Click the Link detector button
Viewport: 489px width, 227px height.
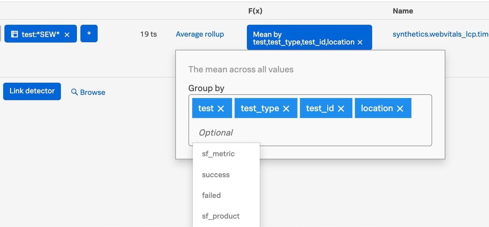tap(32, 91)
